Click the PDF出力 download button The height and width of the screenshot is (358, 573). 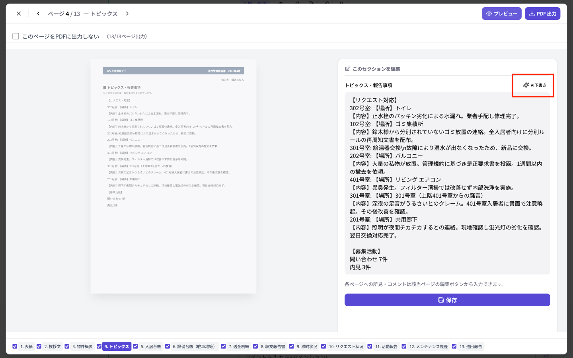pyautogui.click(x=542, y=14)
